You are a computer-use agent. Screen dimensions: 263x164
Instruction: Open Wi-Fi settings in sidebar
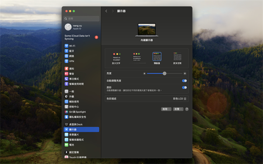click(x=72, y=46)
